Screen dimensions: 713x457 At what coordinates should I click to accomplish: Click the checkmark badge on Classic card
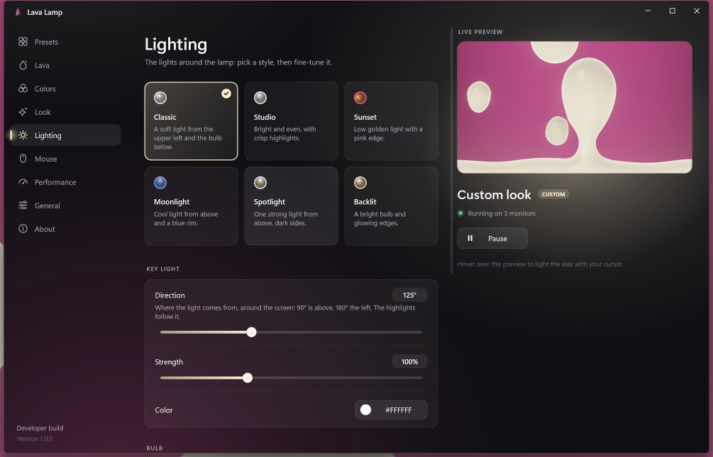(226, 94)
